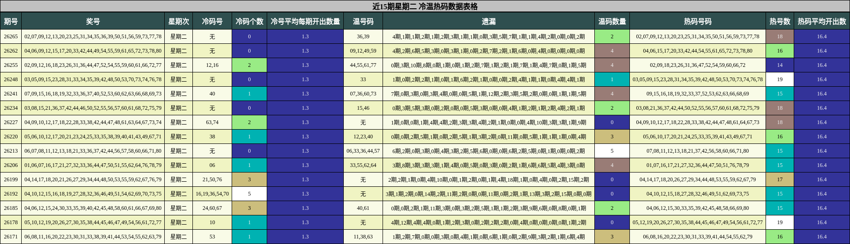Select the 冷码个数 column header
This screenshot has height=244, width=850.
[x=249, y=21]
